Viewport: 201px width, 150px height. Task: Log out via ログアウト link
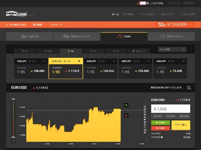[x=189, y=3]
